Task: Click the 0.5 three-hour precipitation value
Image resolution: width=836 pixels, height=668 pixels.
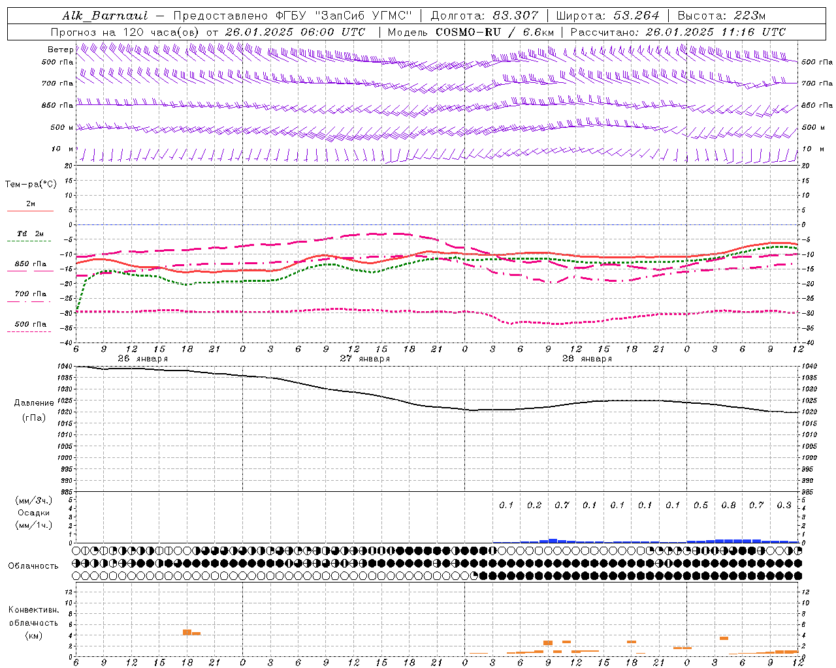Action: tap(701, 505)
